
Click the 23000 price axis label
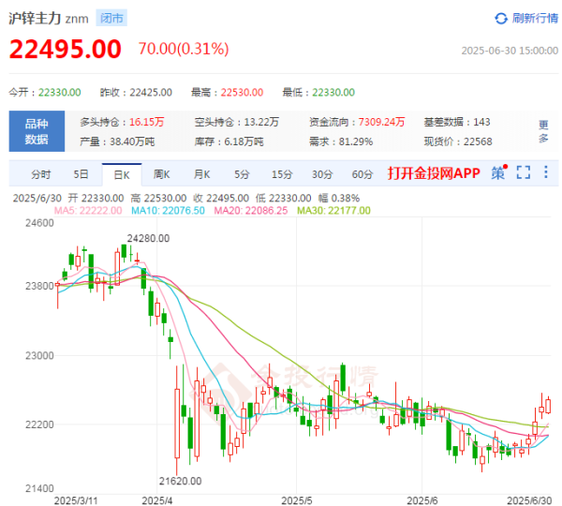coord(39,356)
